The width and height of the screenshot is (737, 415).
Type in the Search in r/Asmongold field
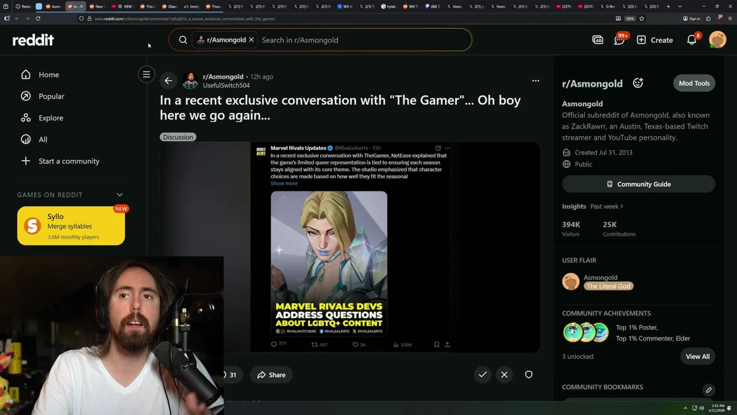(363, 40)
